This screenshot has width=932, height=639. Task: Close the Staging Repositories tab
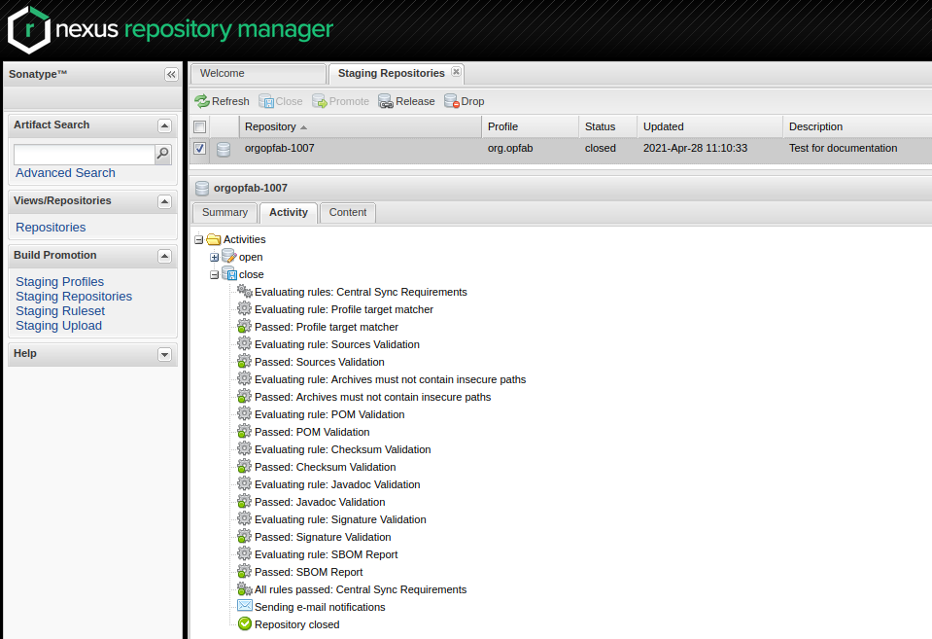[456, 71]
